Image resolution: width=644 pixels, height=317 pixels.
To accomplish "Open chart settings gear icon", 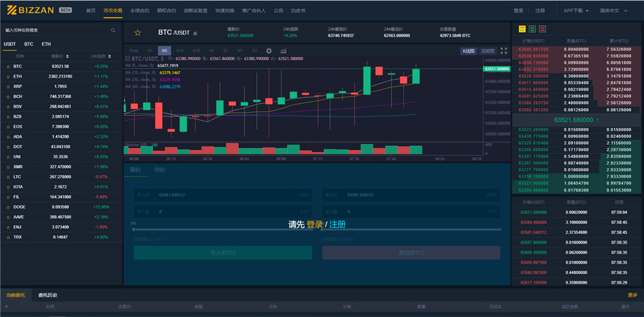I will click(x=269, y=51).
